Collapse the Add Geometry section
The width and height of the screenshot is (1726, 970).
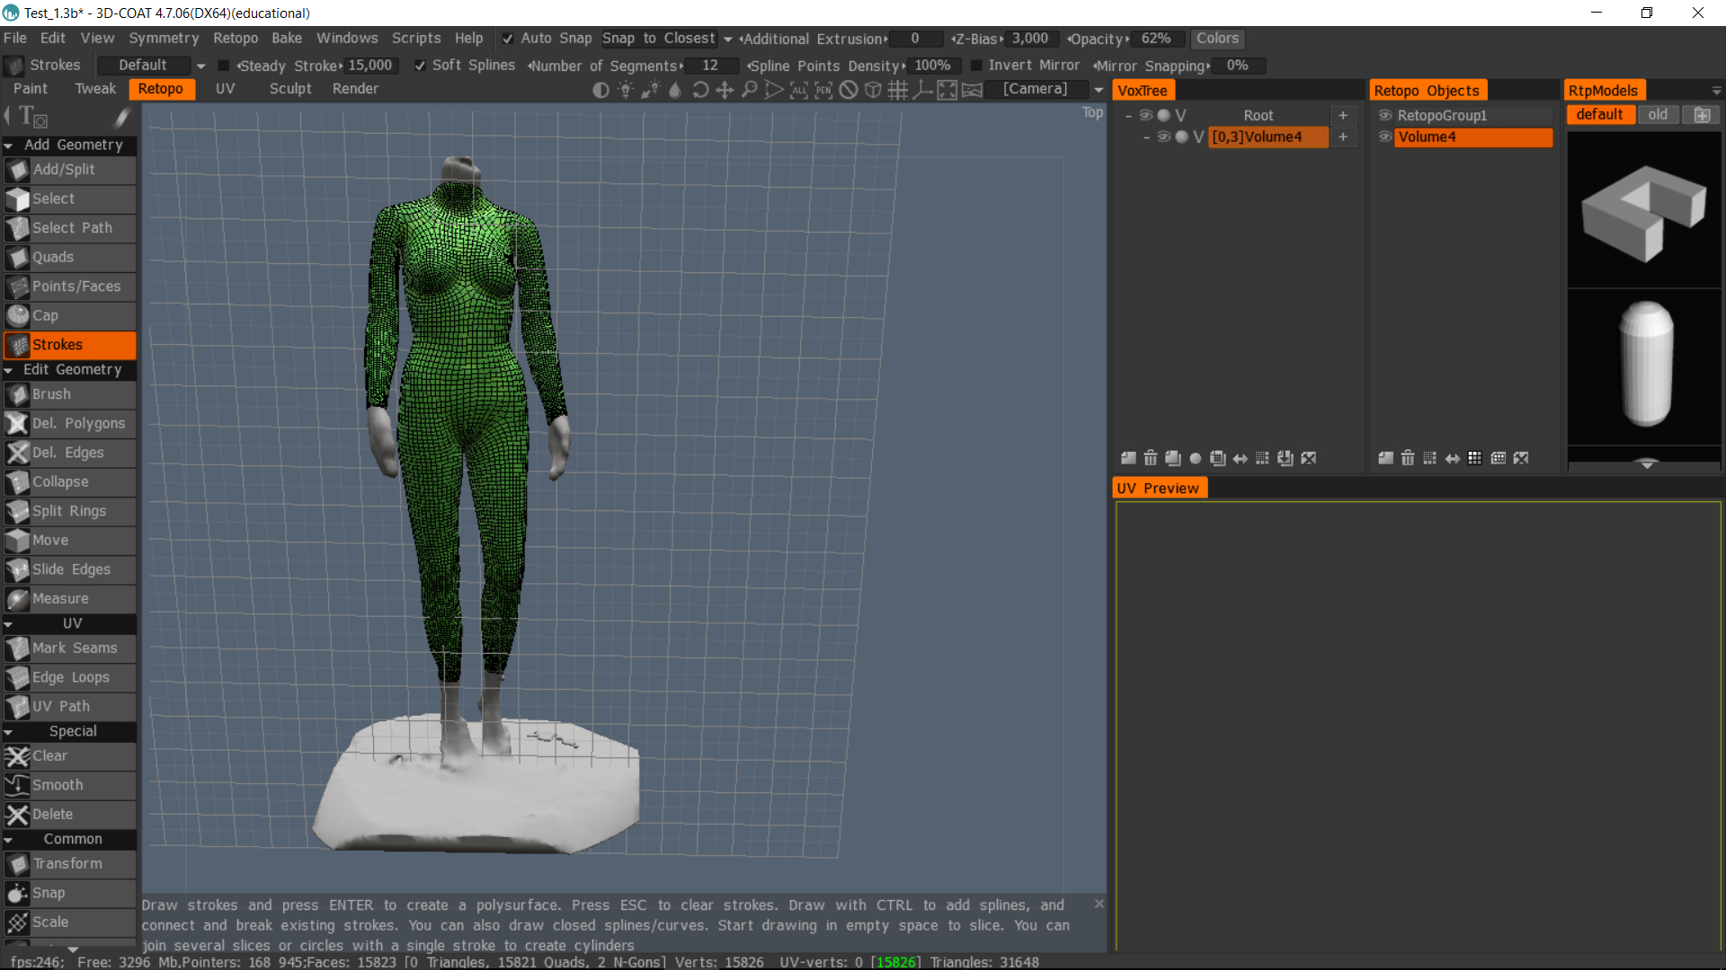[x=8, y=145]
